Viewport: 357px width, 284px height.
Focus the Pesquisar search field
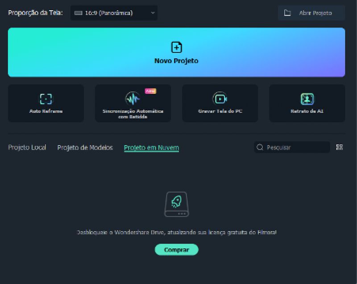292,147
